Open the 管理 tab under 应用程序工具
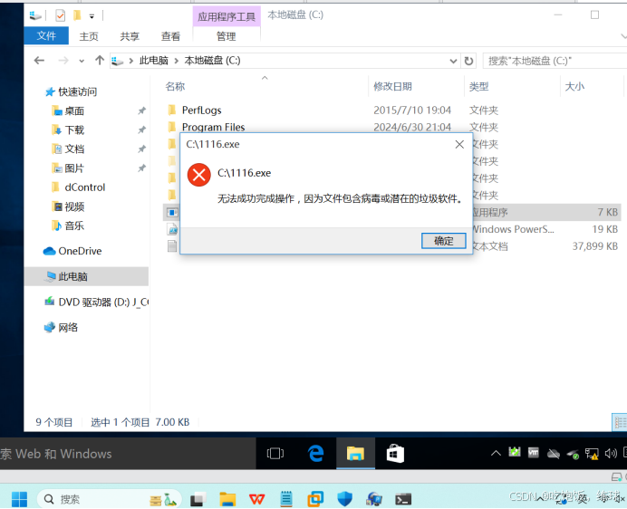This screenshot has height=509, width=627. 227,36
